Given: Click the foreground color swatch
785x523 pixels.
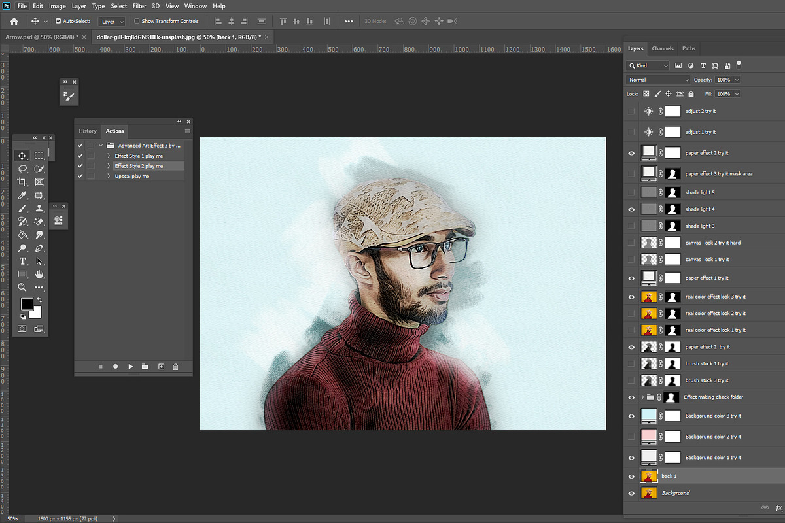Looking at the screenshot, I should [27, 304].
